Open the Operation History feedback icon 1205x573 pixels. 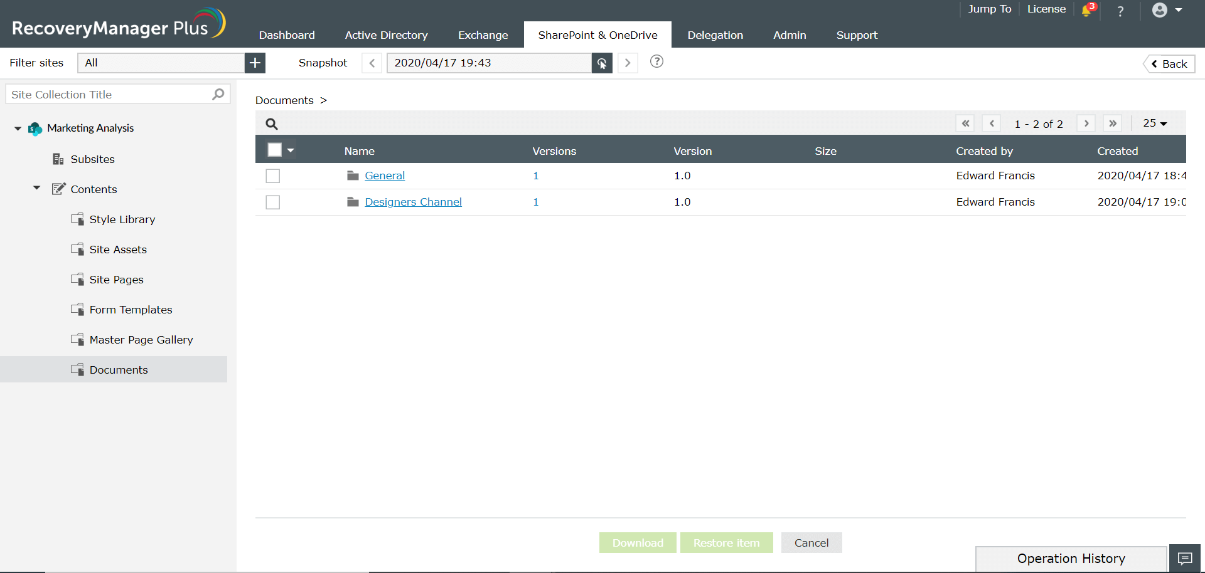1185,559
